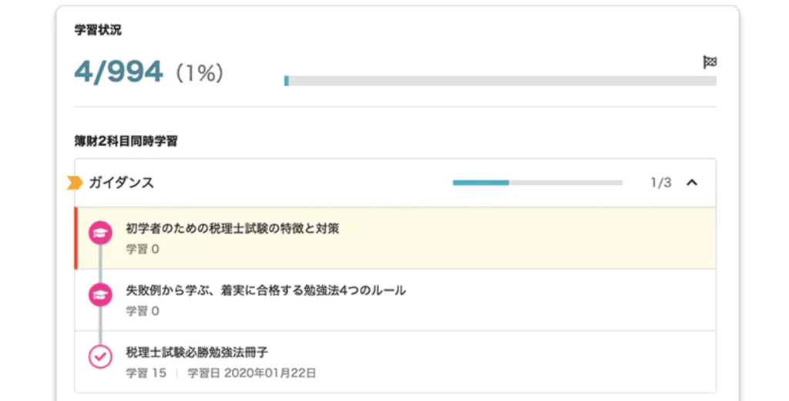Click the 1/3 completion counter
Image resolution: width=789 pixels, height=401 pixels.
click(x=660, y=183)
